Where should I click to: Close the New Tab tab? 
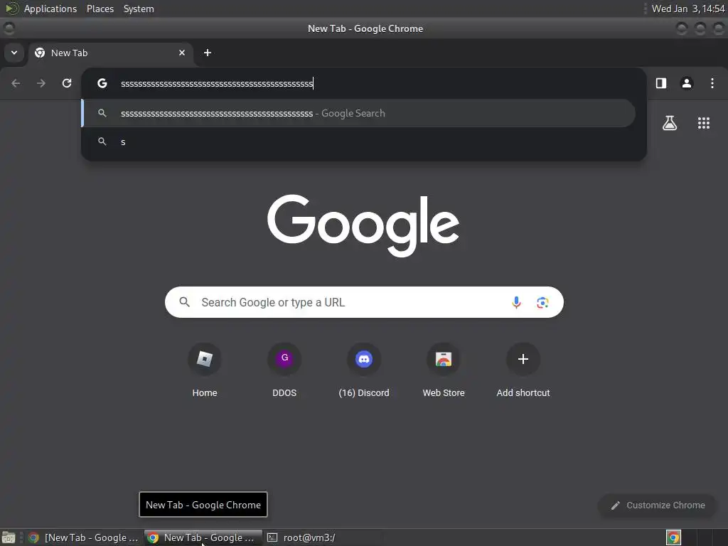pos(182,53)
